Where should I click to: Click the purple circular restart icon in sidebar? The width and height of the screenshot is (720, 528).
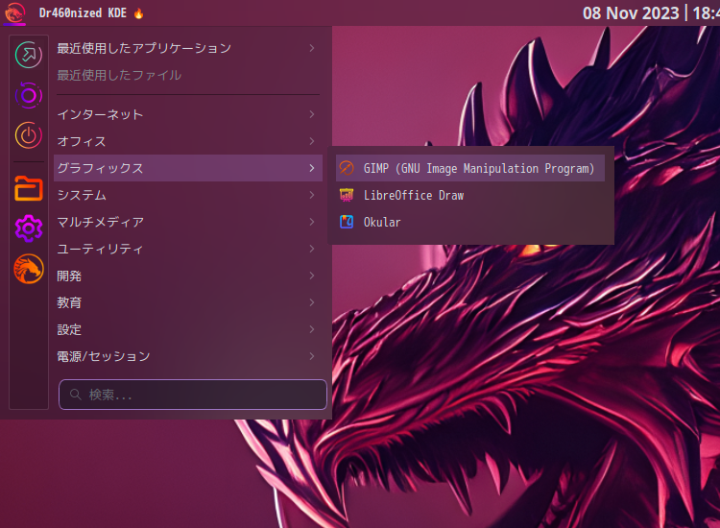[x=29, y=95]
